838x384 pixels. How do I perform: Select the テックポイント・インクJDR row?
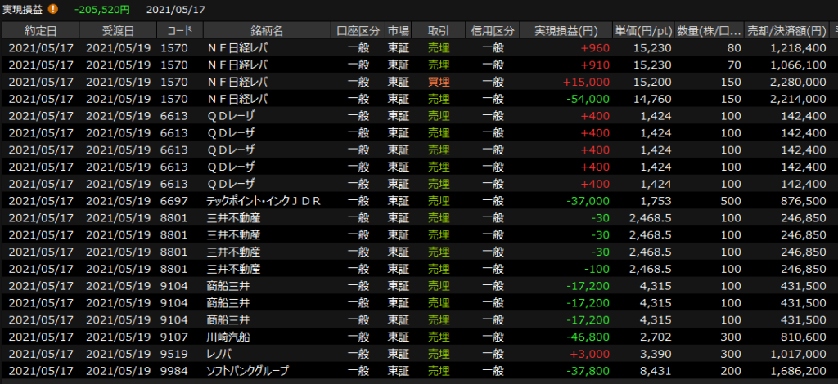[262, 201]
